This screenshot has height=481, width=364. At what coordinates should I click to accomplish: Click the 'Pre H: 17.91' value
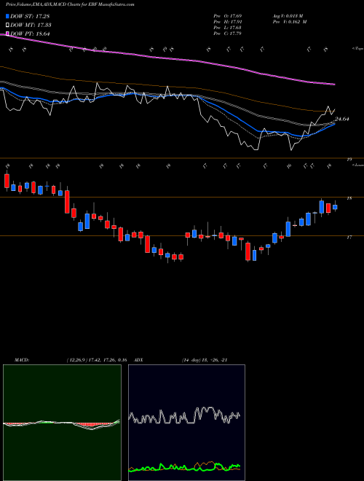click(x=227, y=22)
